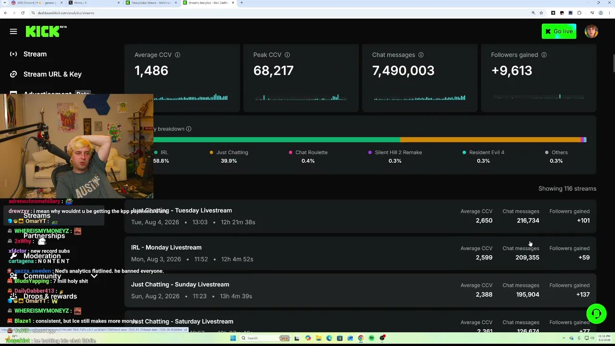The width and height of the screenshot is (615, 346).
Task: Click the green IRL segment of breakdown bar
Action: tap(277, 140)
